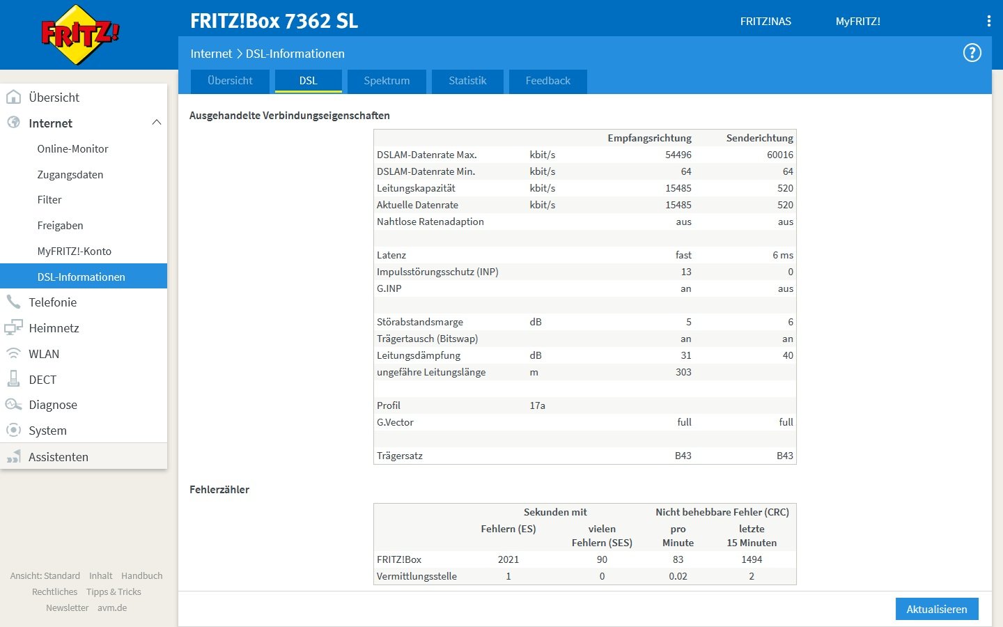Open FRITZ!NAS in the header

[x=765, y=22]
